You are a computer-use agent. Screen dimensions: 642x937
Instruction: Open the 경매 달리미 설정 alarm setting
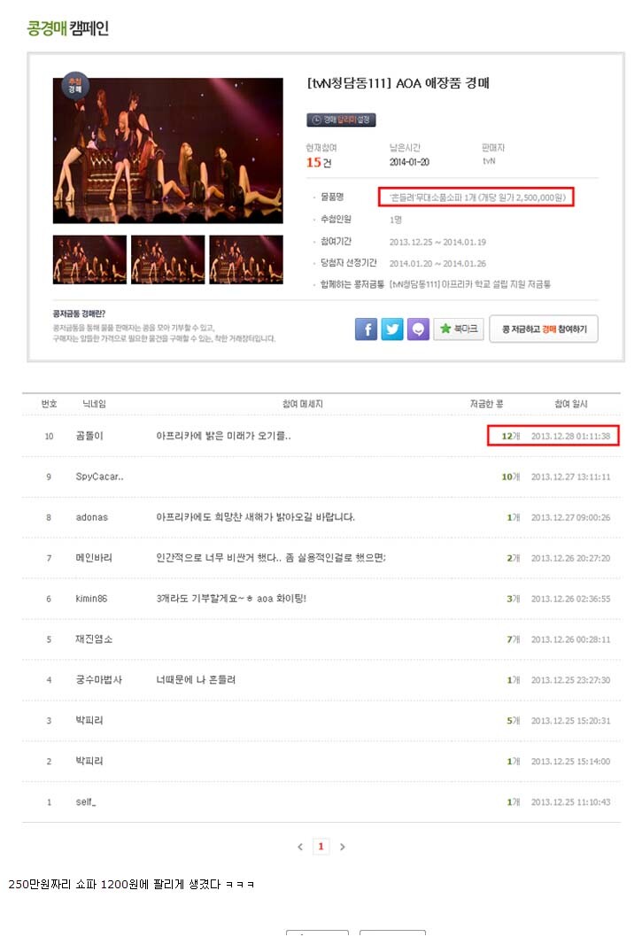coord(341,120)
